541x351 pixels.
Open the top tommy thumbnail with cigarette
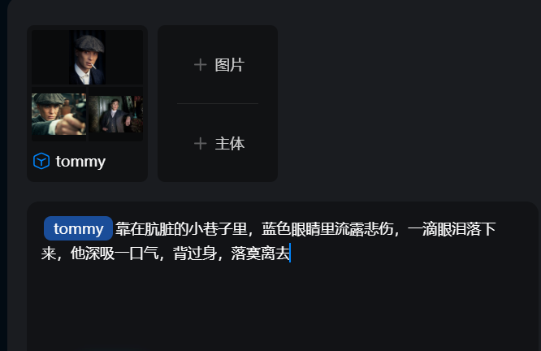pyautogui.click(x=87, y=58)
